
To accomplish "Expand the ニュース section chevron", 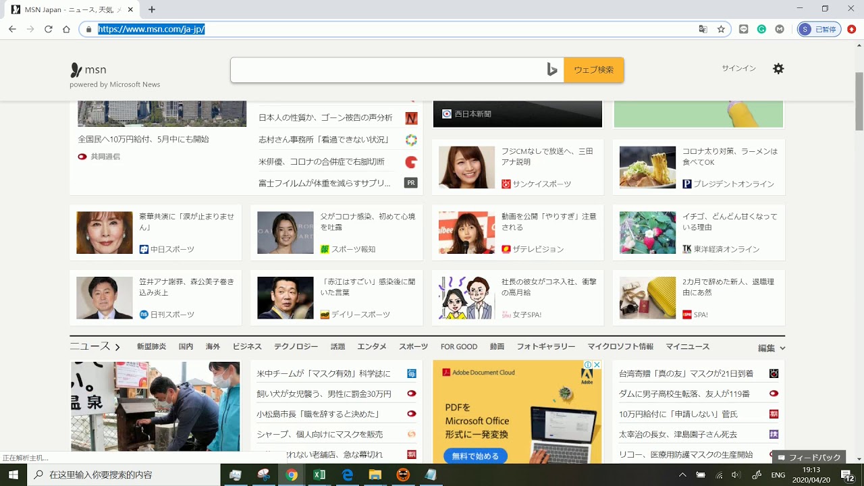I will 117,347.
